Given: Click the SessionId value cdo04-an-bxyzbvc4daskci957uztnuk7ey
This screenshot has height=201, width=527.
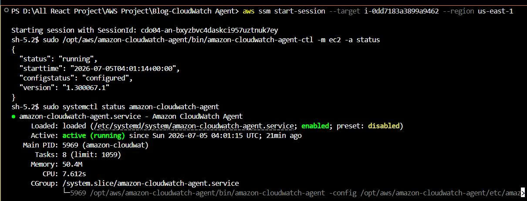Looking at the screenshot, I should [x=209, y=30].
